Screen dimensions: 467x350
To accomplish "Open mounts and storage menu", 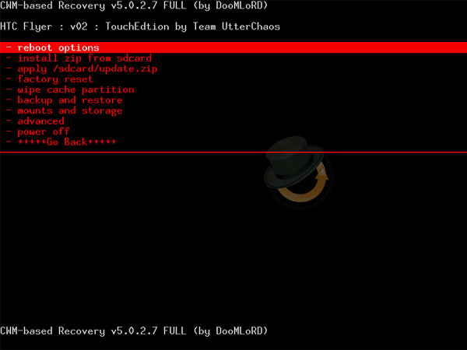I will [x=69, y=110].
